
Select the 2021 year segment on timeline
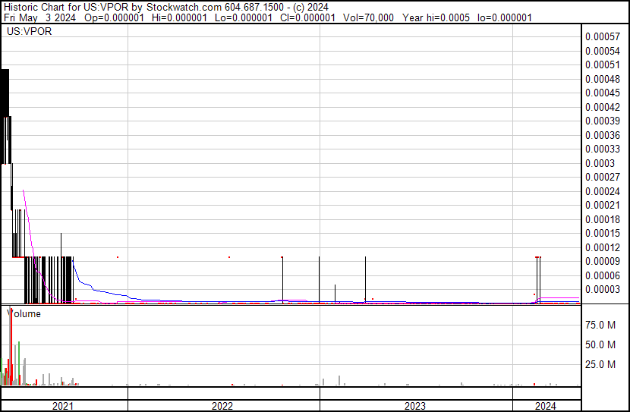point(65,406)
